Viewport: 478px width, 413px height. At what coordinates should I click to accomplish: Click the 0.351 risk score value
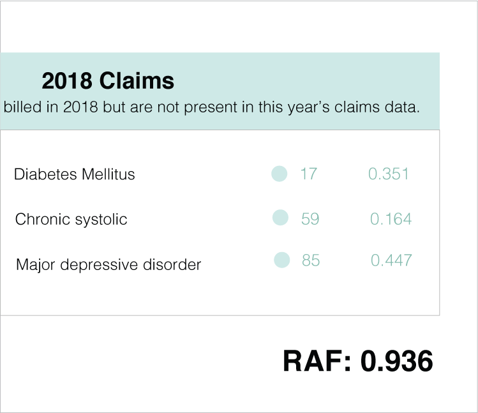click(x=388, y=174)
